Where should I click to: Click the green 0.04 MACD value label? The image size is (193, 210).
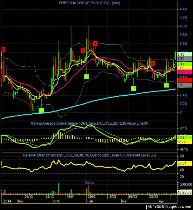coord(185,138)
